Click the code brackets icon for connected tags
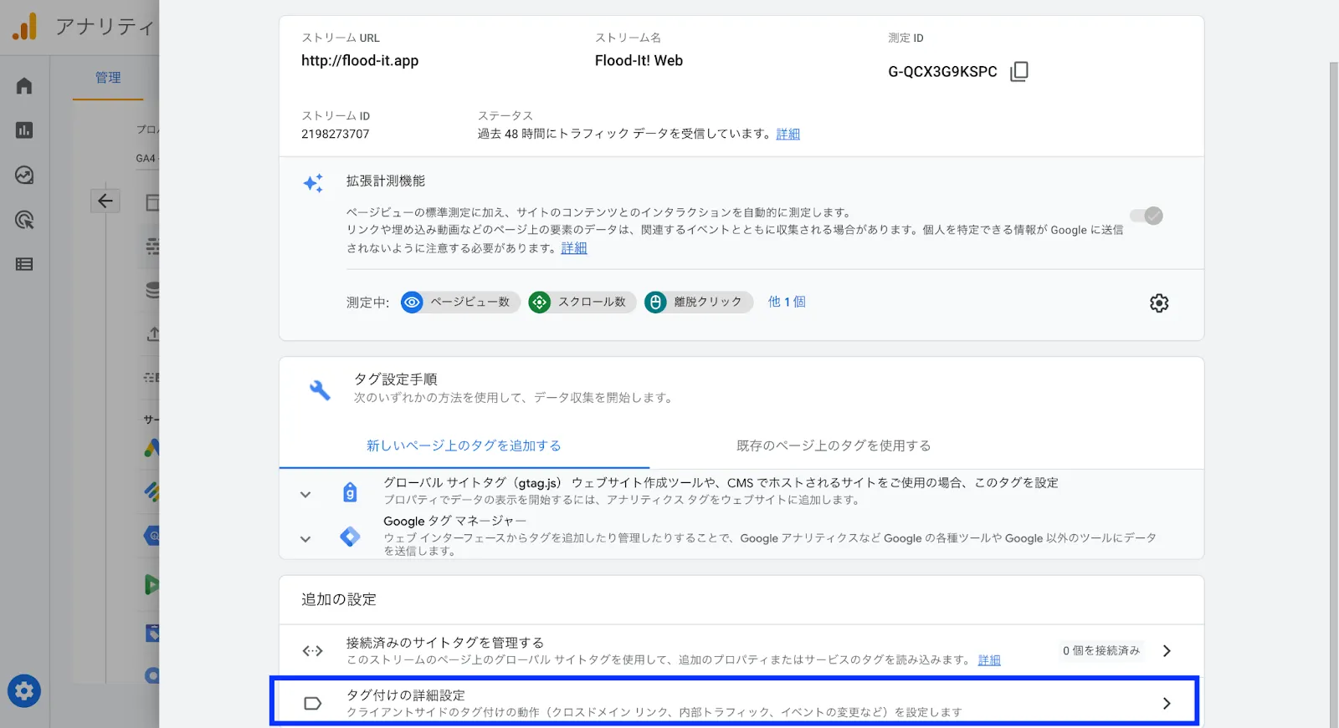The image size is (1339, 728). pyautogui.click(x=312, y=651)
